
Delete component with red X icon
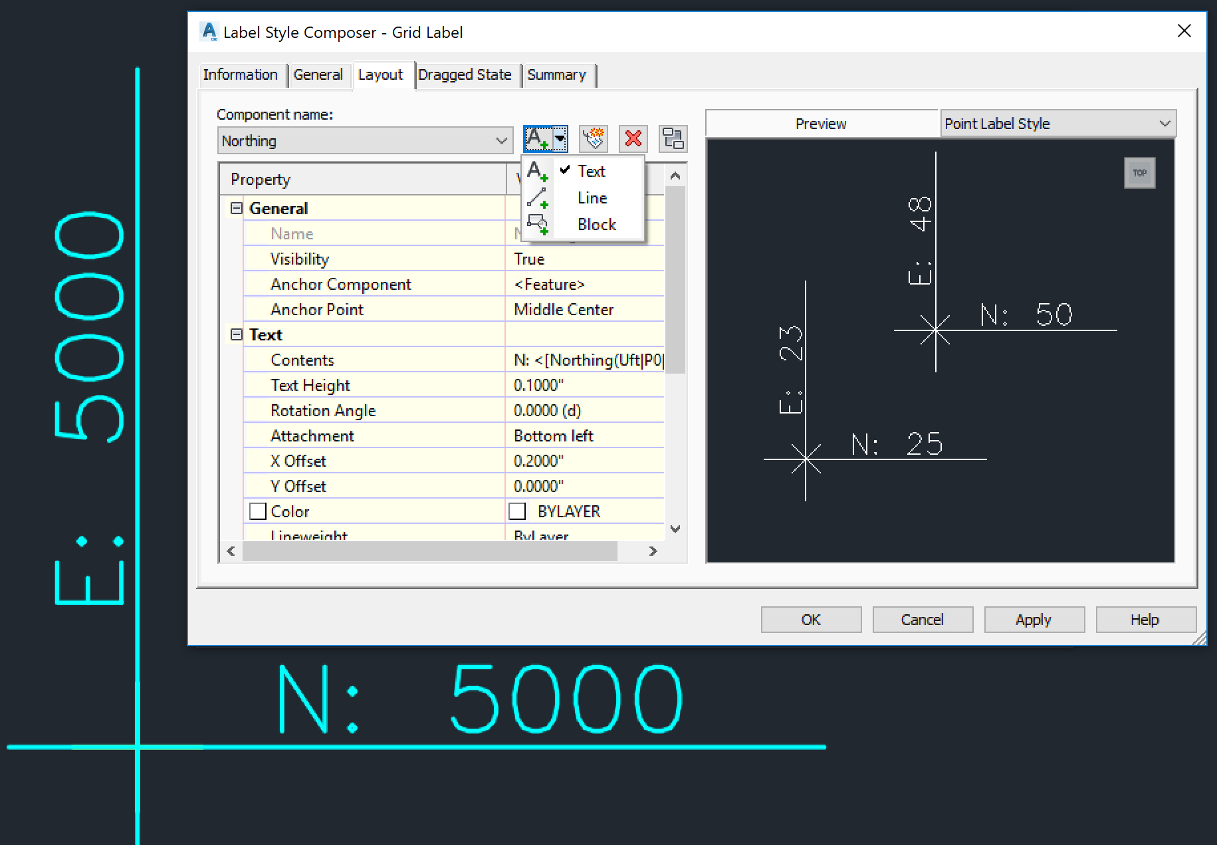(633, 139)
